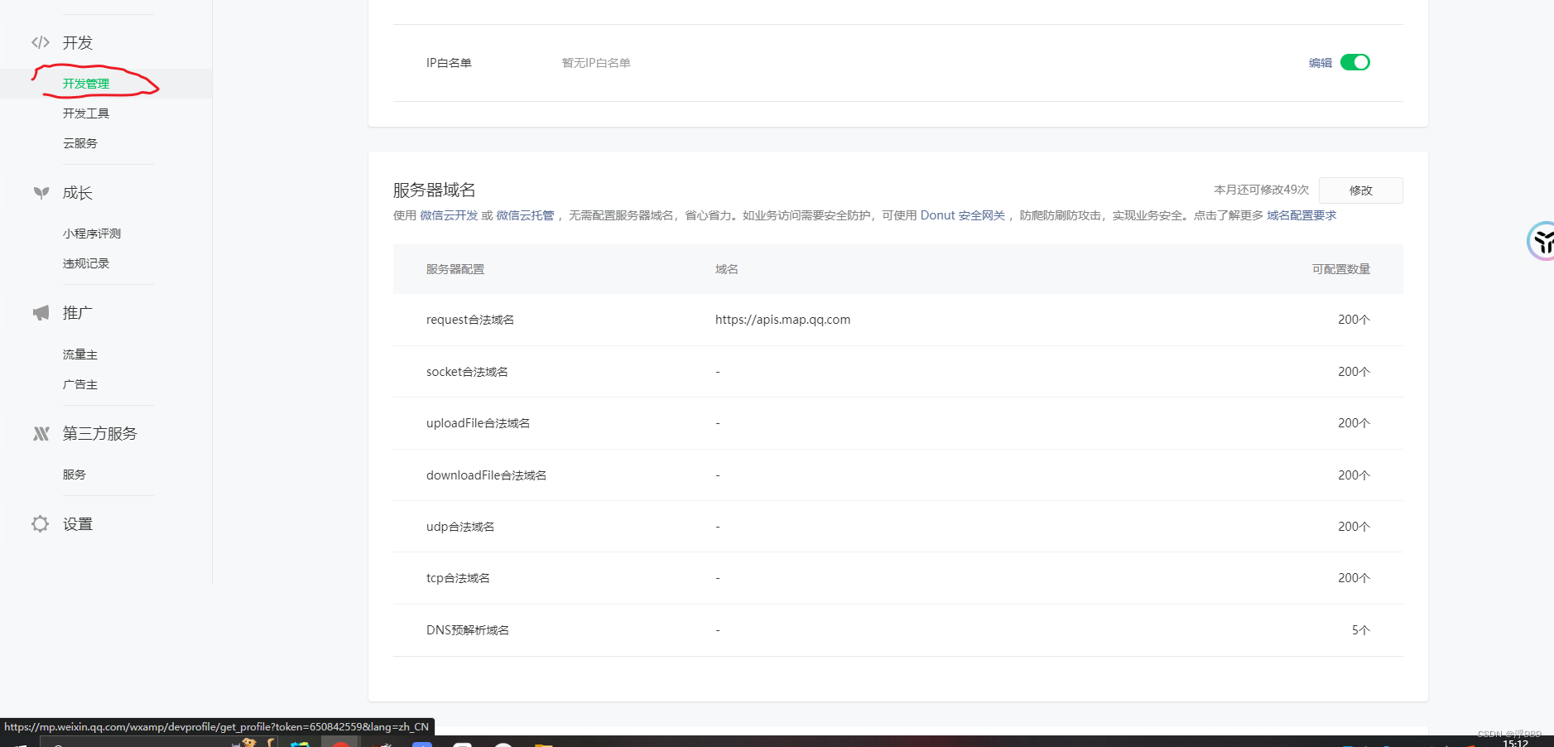
Task: Select DNS预解析域名 row label
Action: pyautogui.click(x=468, y=630)
